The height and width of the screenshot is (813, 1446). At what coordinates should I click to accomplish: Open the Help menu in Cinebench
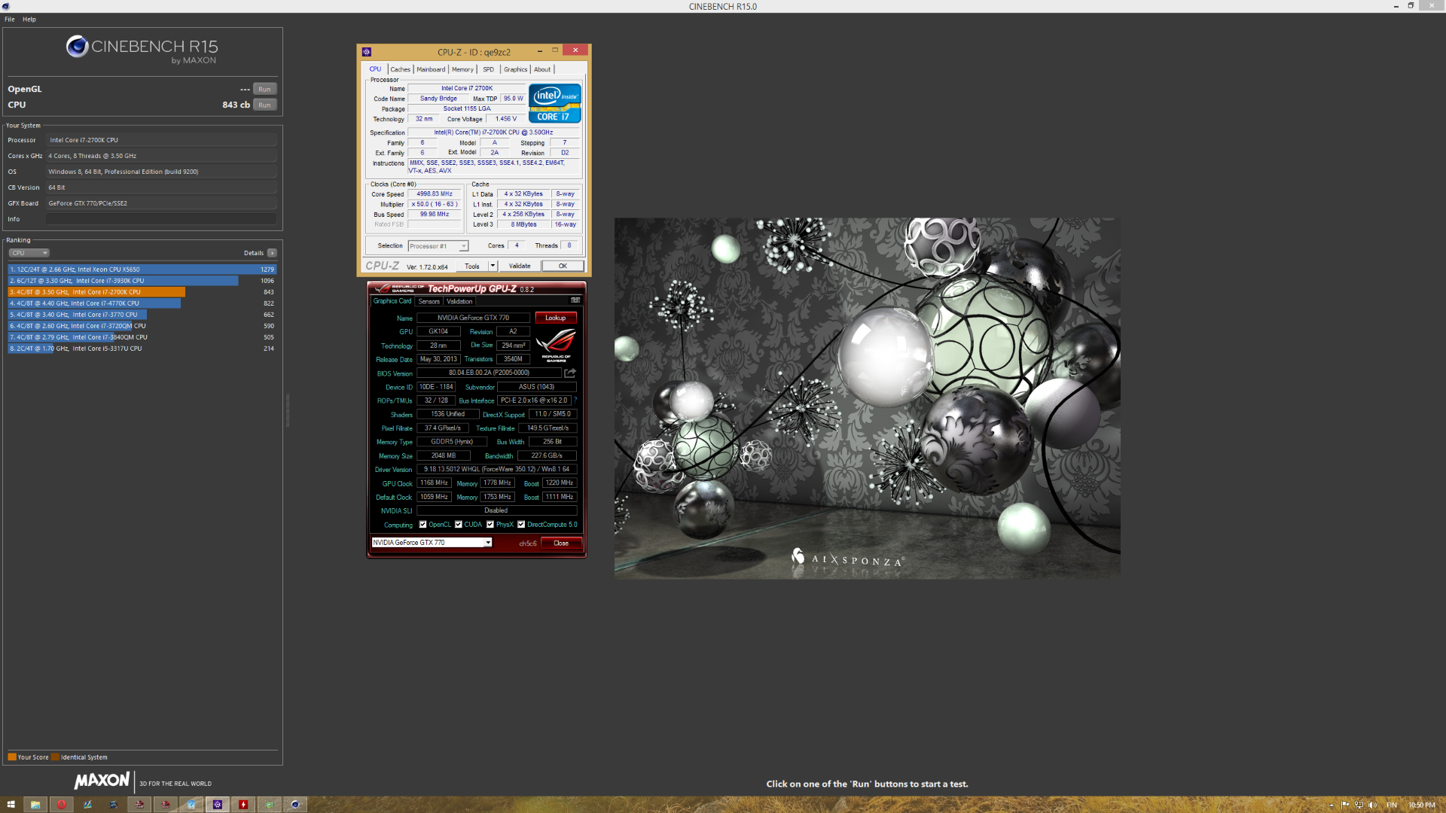point(29,19)
